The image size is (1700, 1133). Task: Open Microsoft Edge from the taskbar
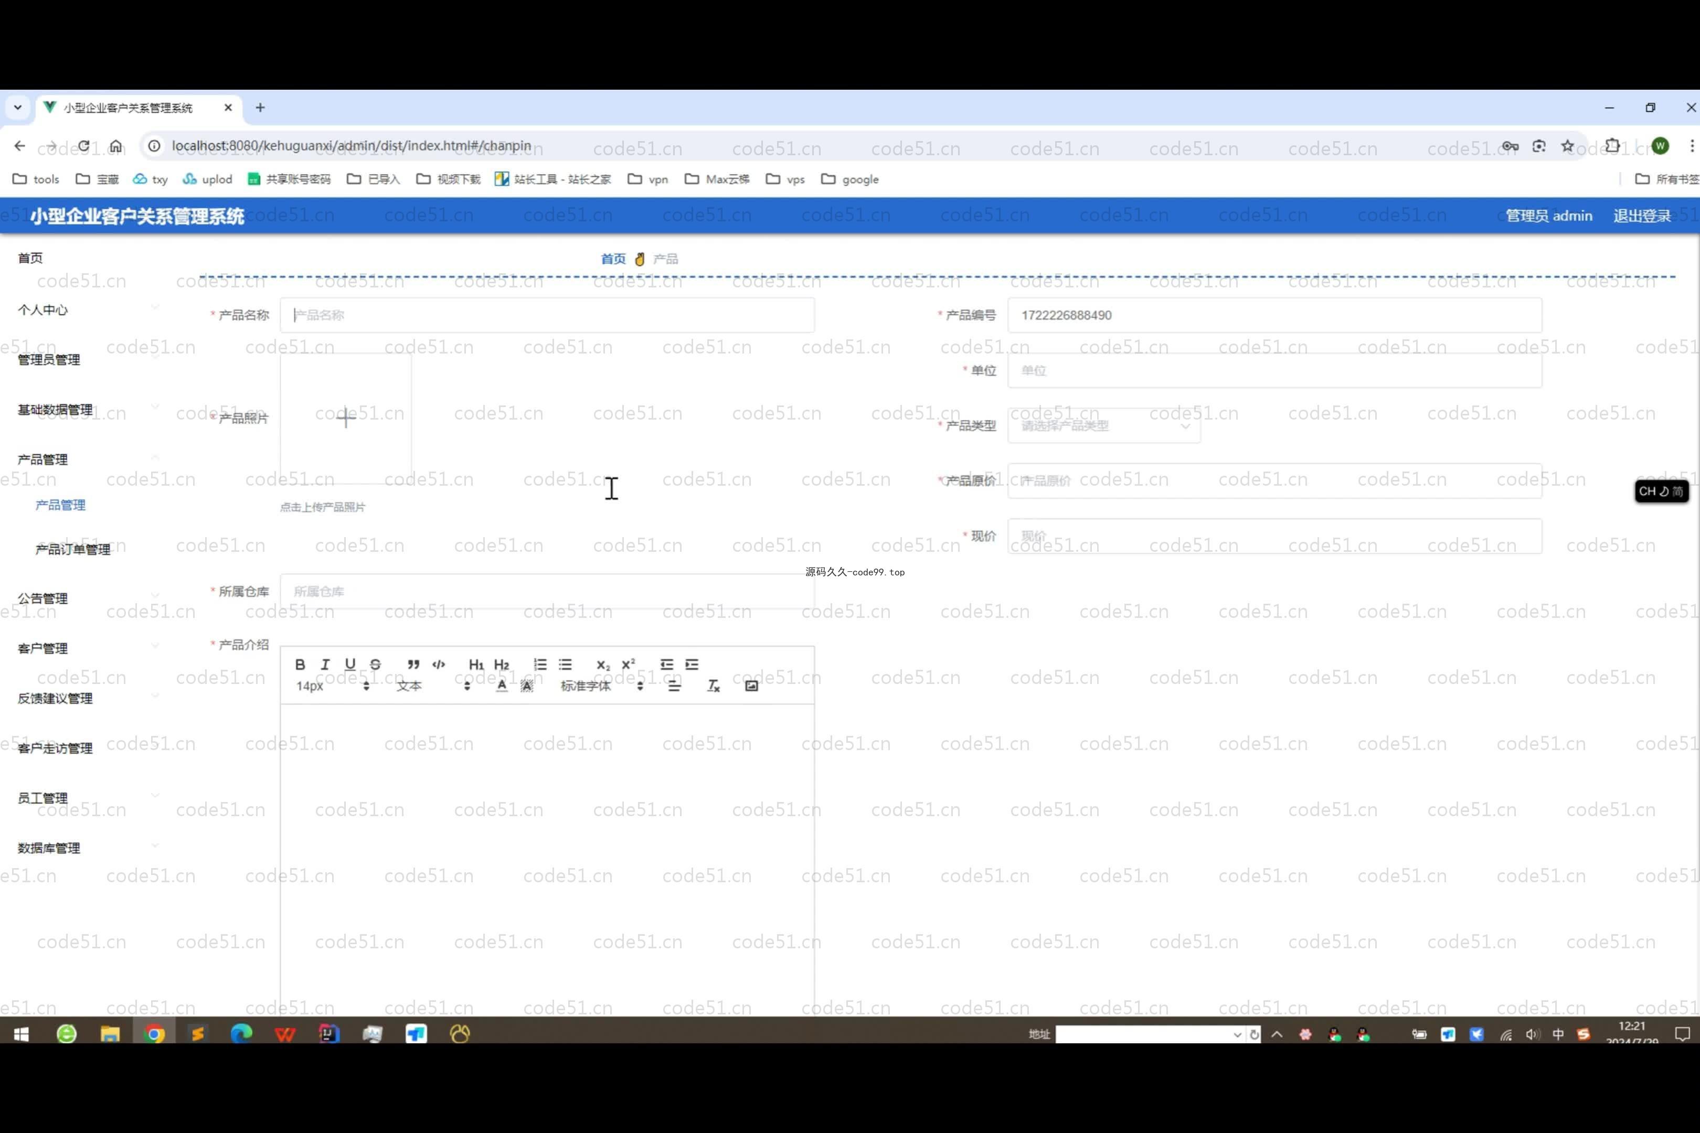(x=241, y=1034)
